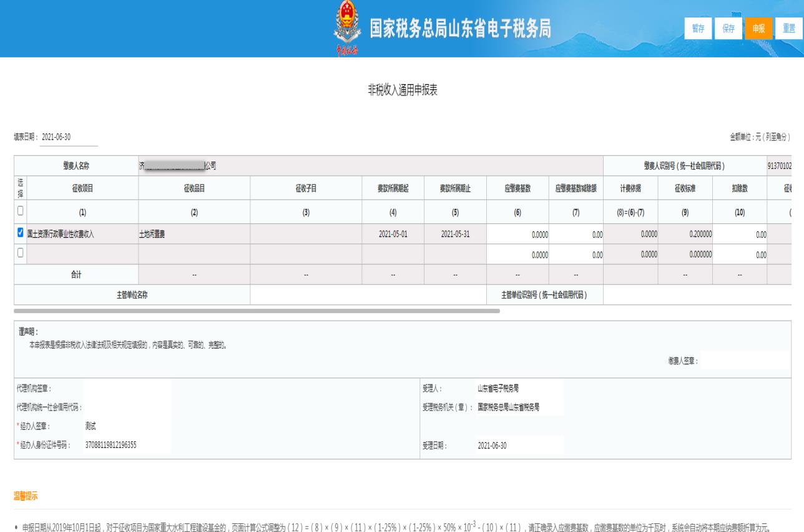Reset the form with the 重置 button
Screen dimensions: 804x532
pos(788,29)
